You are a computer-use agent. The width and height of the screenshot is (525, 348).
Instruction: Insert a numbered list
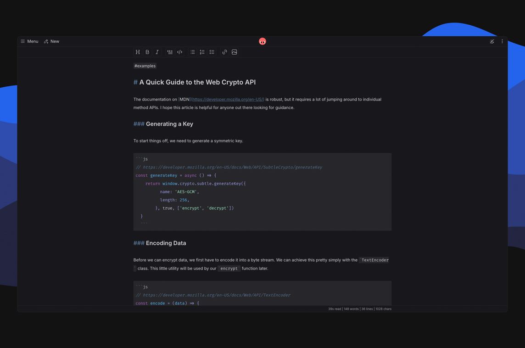[202, 52]
